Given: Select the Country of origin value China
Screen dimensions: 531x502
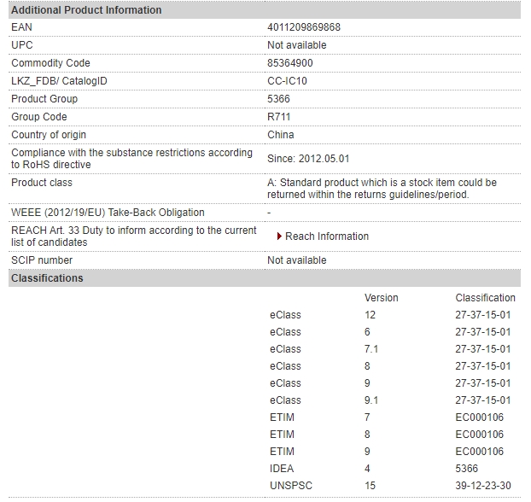Looking at the screenshot, I should coord(280,135).
